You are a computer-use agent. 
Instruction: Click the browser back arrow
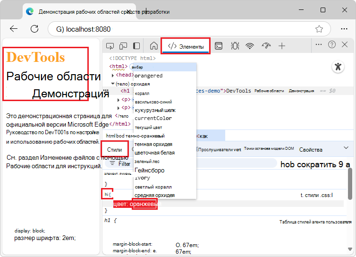(x=14, y=29)
